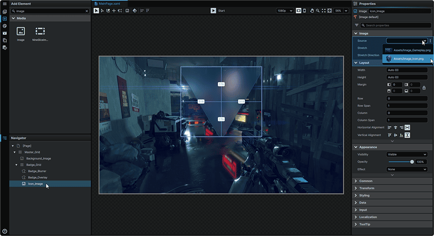Open the Visibility dropdown

407,155
